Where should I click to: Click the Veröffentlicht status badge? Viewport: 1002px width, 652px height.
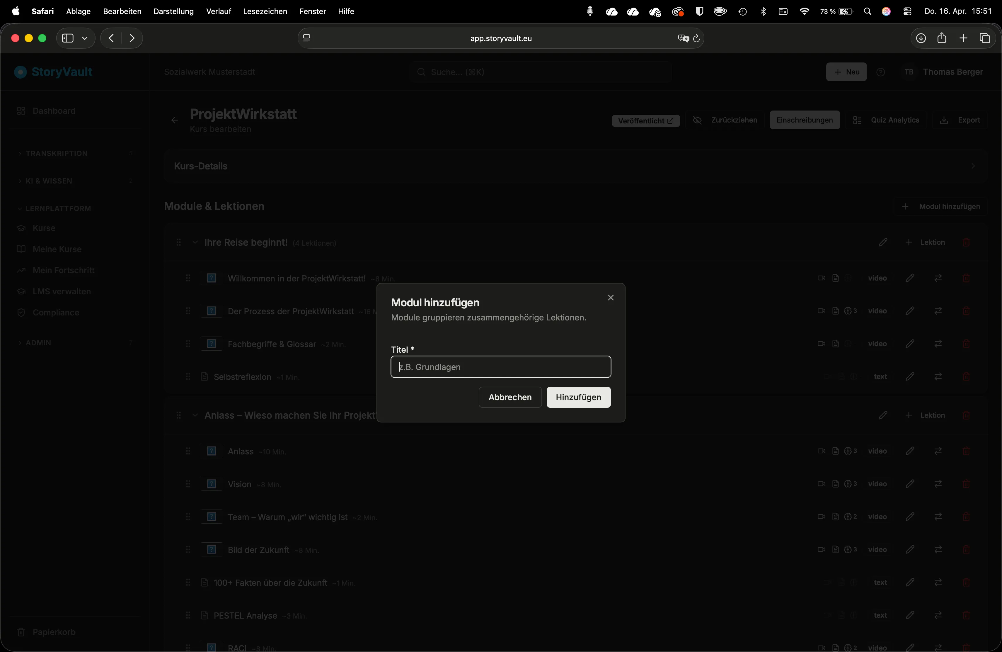645,120
